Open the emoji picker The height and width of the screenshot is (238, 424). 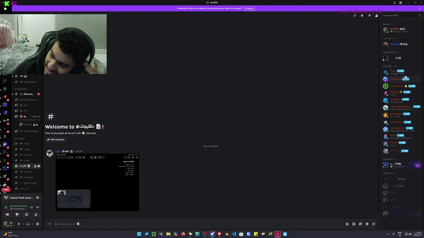pos(367,224)
